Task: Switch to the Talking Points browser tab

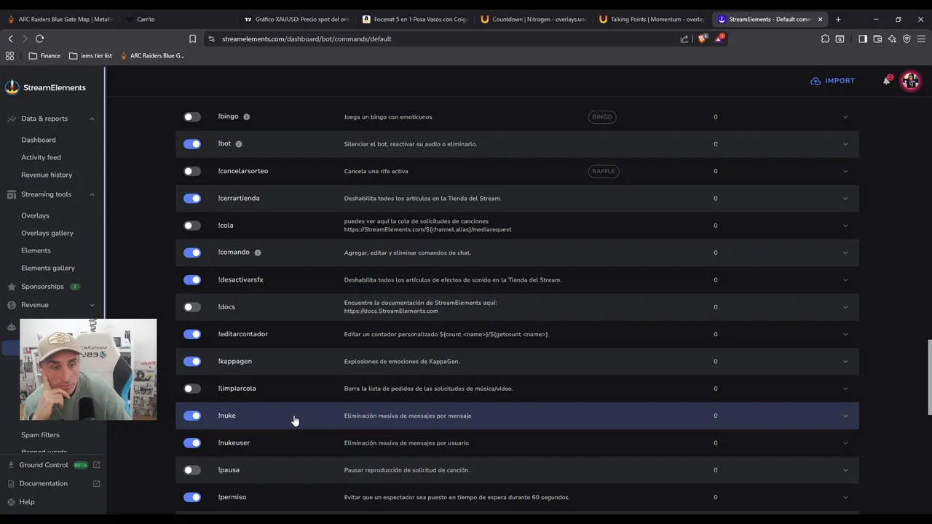Action: (652, 19)
